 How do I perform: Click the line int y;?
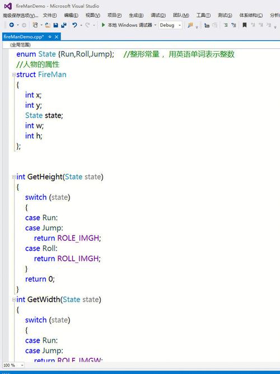(34, 105)
